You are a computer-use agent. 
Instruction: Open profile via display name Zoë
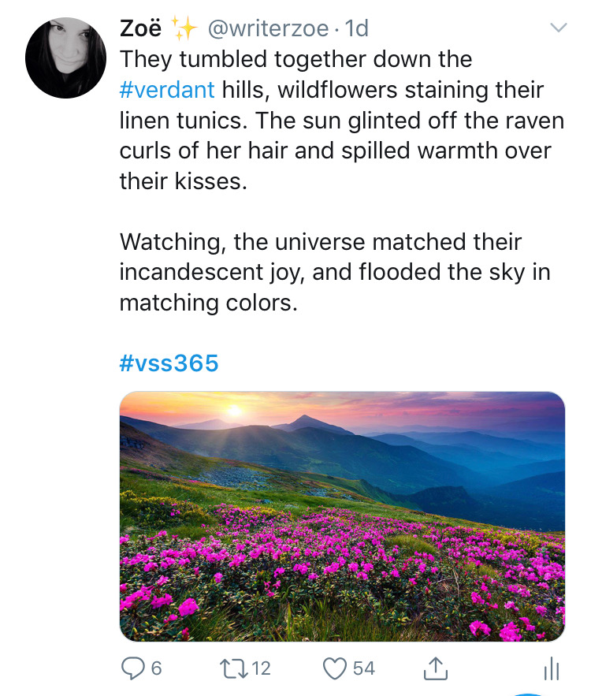click(x=140, y=28)
